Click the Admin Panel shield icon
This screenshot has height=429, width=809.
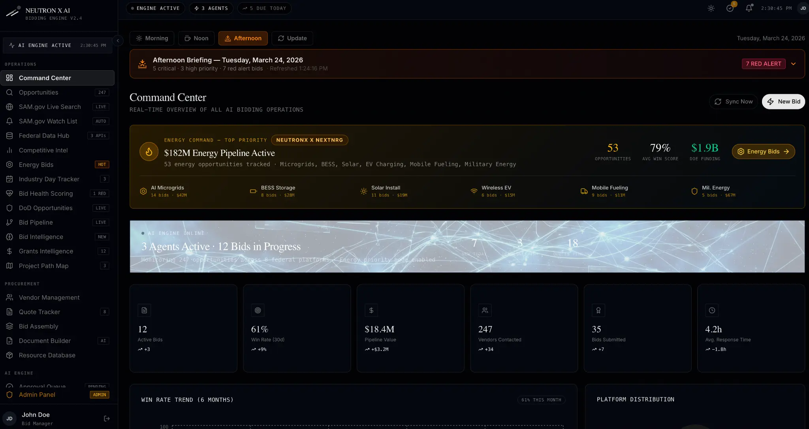click(9, 395)
